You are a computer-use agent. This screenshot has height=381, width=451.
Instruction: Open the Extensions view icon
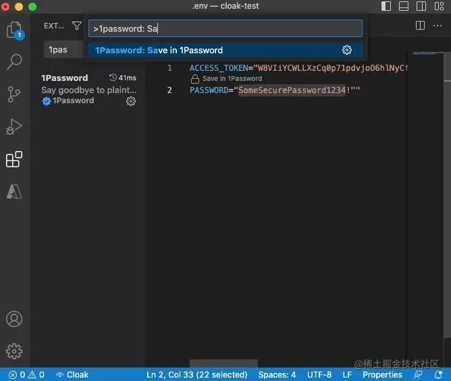pyautogui.click(x=14, y=159)
